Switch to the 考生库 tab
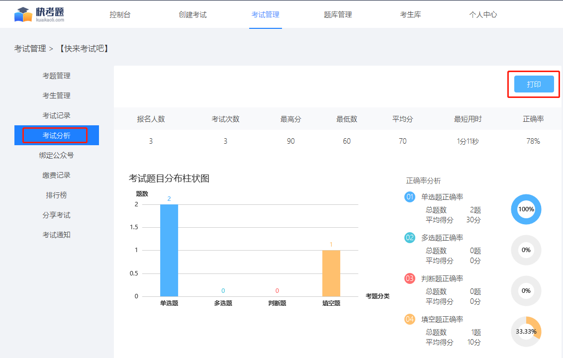This screenshot has width=563, height=358. tap(410, 15)
